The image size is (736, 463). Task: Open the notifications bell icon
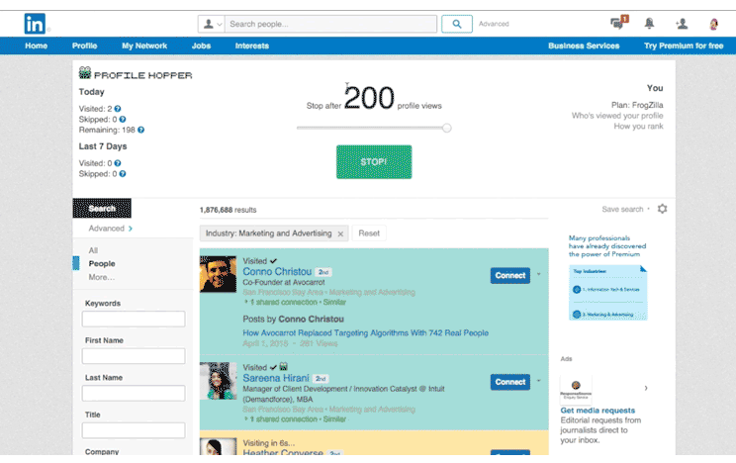pyautogui.click(x=649, y=23)
